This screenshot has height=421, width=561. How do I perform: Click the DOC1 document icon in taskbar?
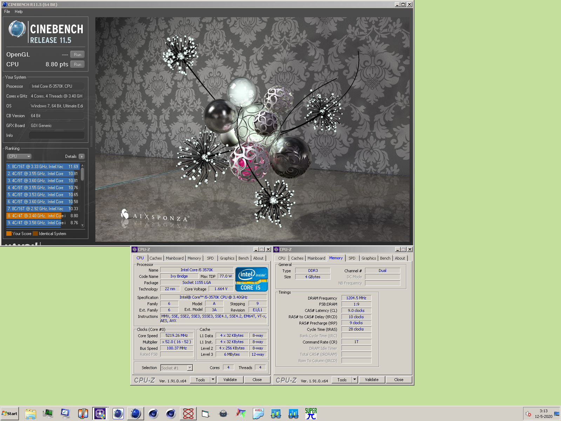coord(258,414)
